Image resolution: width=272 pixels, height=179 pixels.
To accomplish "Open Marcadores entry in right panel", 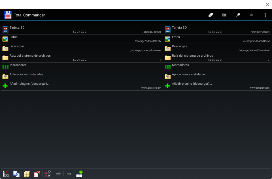I will click(x=217, y=67).
